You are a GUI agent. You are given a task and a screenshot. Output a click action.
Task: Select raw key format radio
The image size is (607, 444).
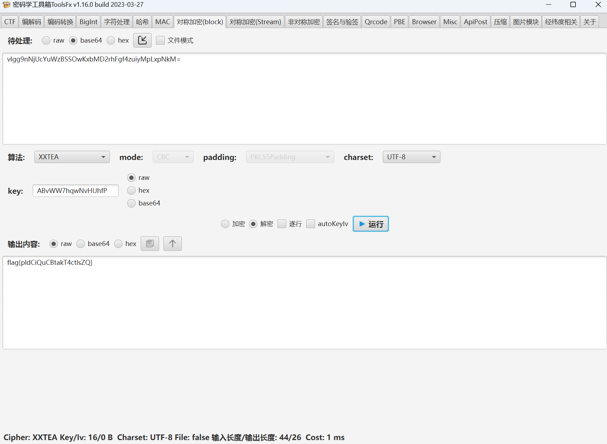(x=131, y=178)
